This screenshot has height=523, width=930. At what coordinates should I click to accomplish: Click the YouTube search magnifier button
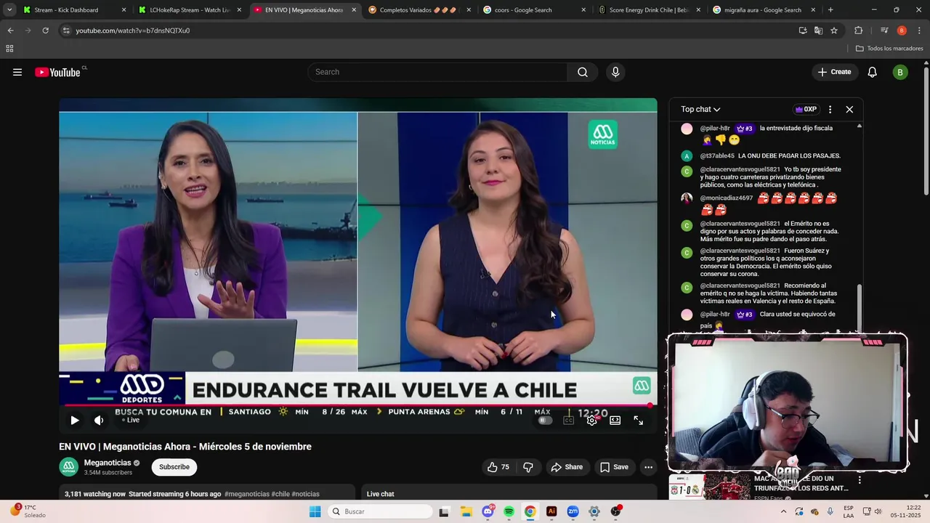tap(583, 72)
